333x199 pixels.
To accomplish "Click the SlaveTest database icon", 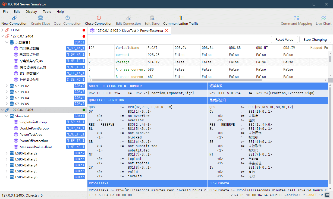I will pyautogui.click(x=12, y=116).
